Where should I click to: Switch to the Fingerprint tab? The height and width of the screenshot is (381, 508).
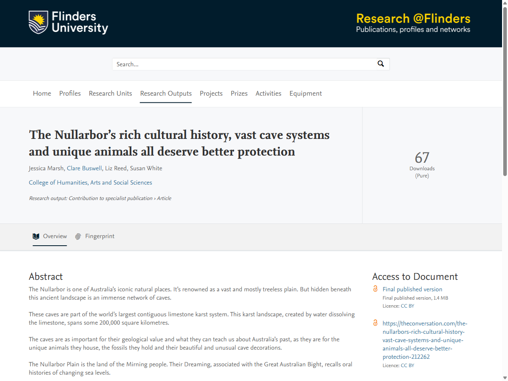(x=95, y=237)
